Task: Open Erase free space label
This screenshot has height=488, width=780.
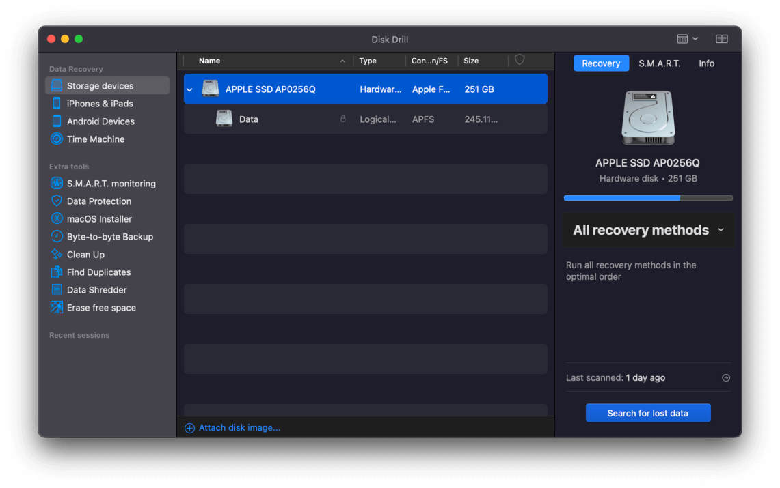Action: (x=101, y=308)
